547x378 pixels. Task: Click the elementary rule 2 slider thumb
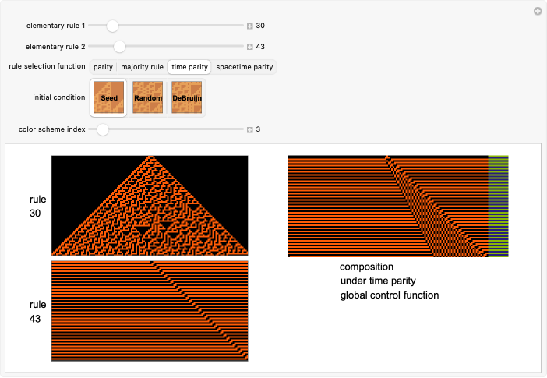pyautogui.click(x=119, y=46)
